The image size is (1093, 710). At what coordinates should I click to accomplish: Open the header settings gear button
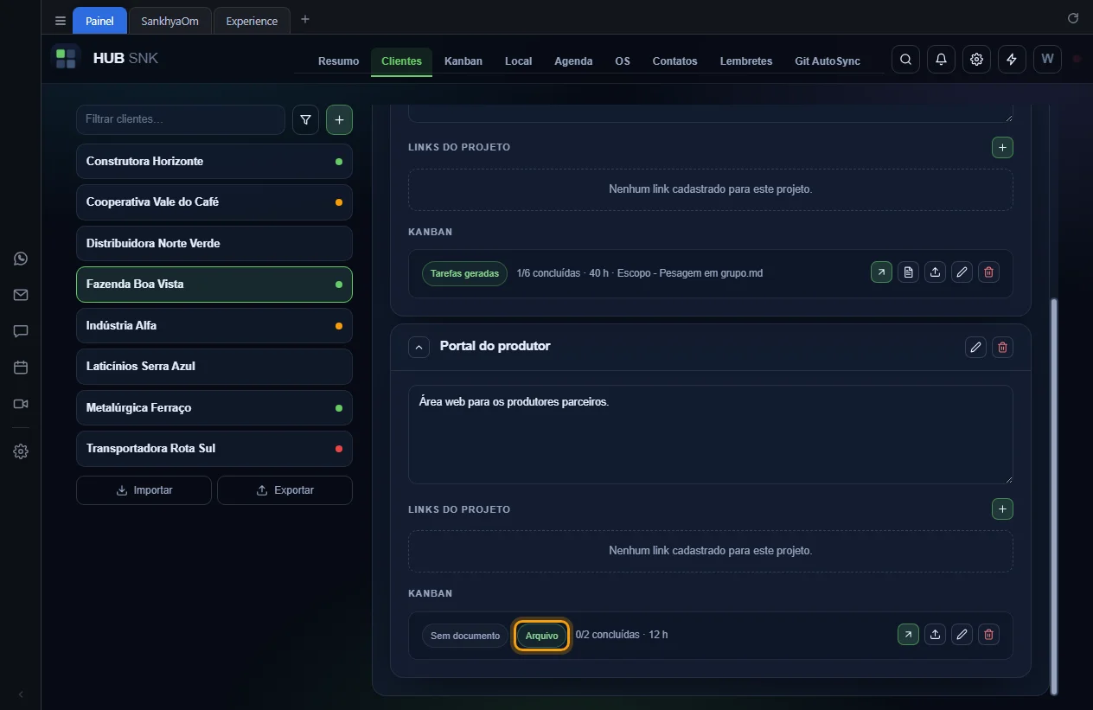(x=976, y=60)
